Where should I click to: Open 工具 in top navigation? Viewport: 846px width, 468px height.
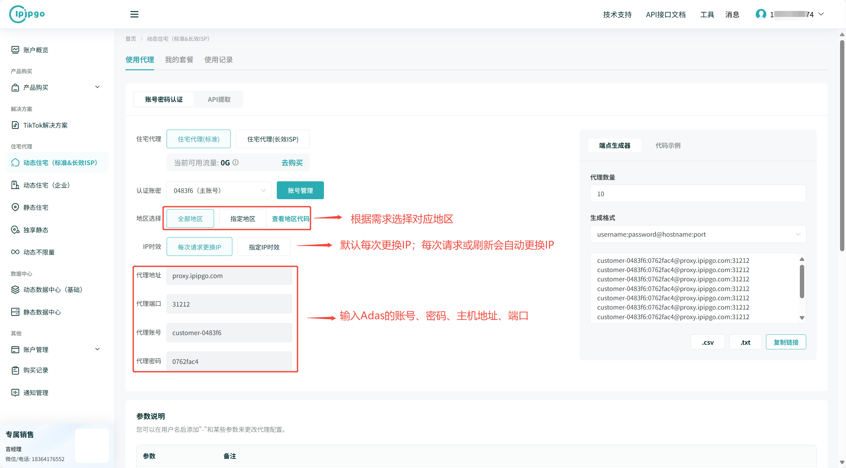pos(707,14)
